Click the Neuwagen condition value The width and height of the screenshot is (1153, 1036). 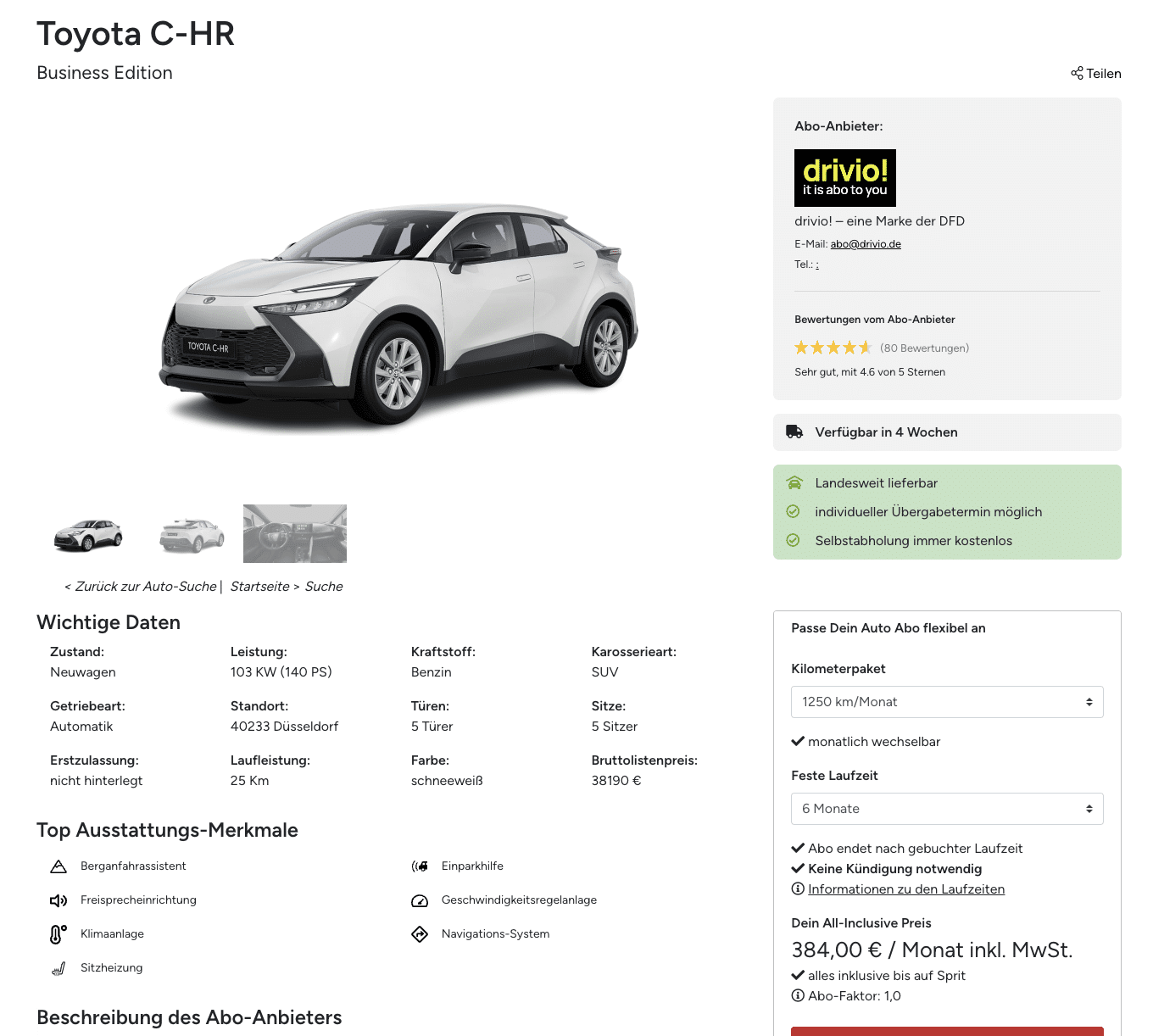(x=83, y=672)
